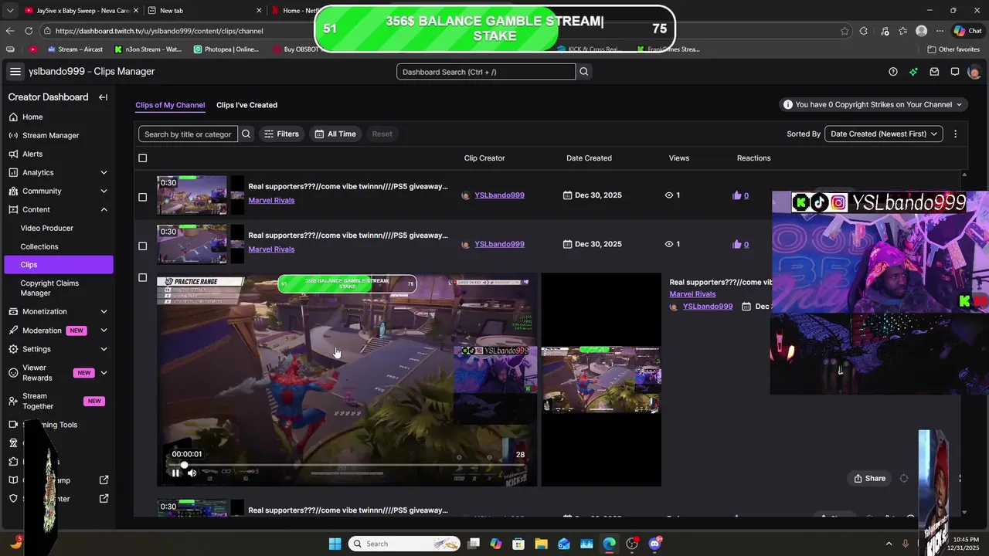
Task: Toggle the select-all clips checkbox
Action: (142, 158)
